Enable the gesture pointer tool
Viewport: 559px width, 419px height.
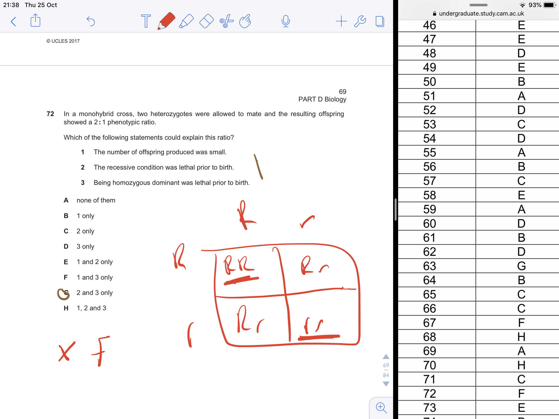click(x=245, y=21)
